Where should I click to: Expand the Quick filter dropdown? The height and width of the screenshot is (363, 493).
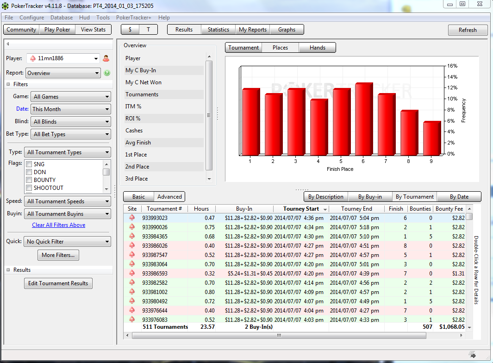point(67,242)
